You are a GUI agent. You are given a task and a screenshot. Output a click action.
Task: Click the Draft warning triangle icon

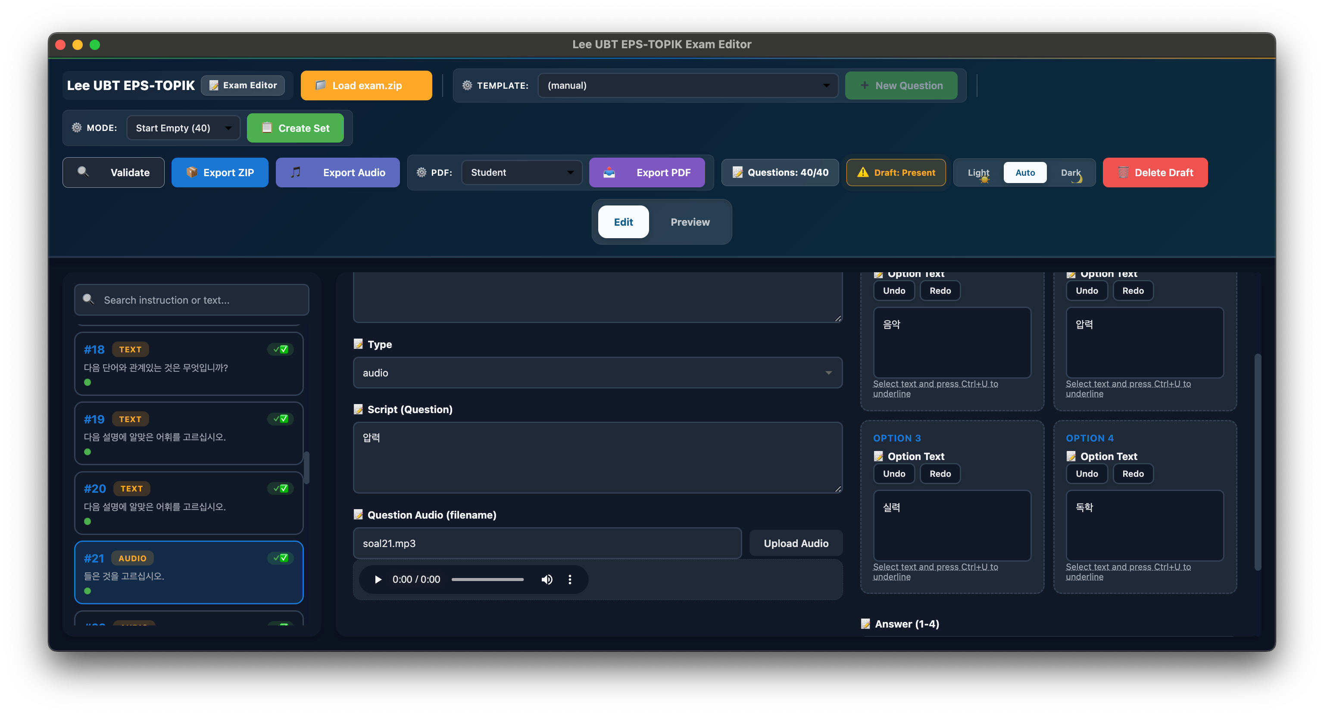tap(863, 172)
